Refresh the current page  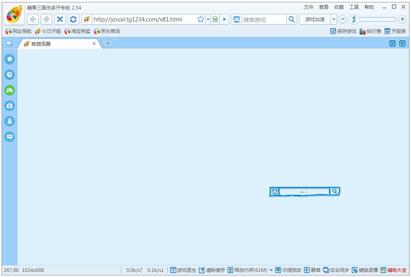pos(73,19)
